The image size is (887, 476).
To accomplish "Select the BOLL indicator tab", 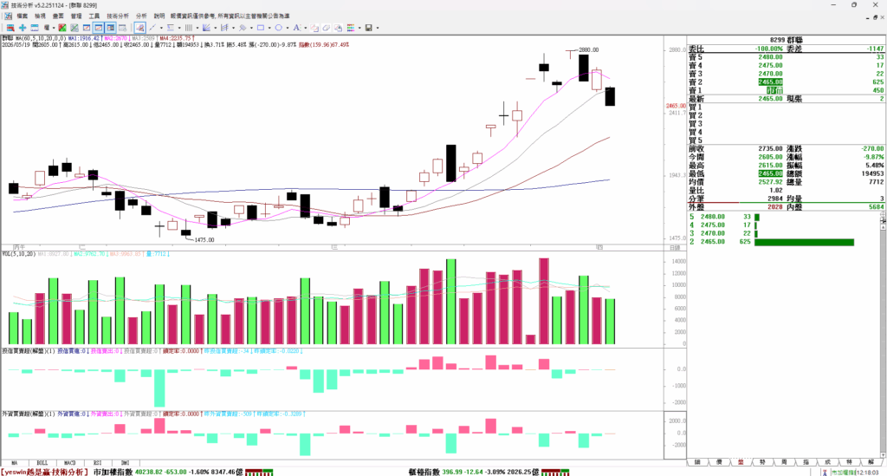I will pyautogui.click(x=42, y=463).
